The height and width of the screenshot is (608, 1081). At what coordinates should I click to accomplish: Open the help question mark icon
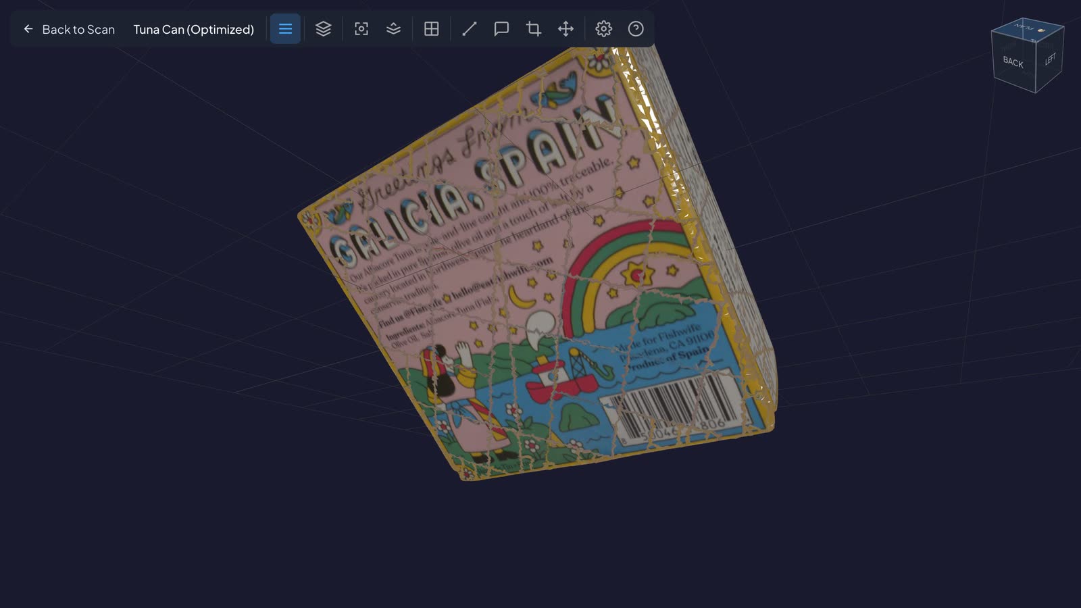(x=636, y=29)
